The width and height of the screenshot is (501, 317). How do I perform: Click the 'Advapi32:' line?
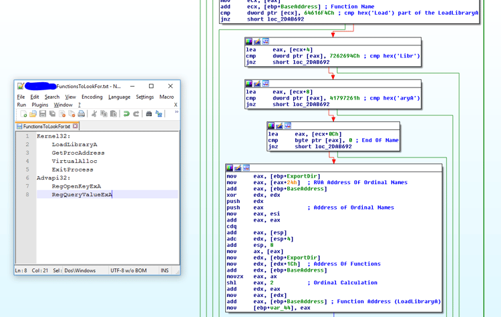pyautogui.click(x=53, y=178)
